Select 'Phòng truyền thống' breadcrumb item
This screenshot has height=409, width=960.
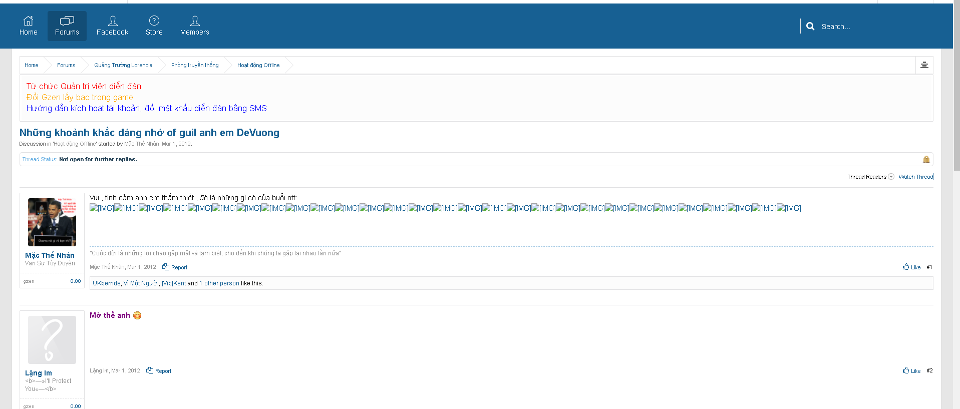point(195,65)
